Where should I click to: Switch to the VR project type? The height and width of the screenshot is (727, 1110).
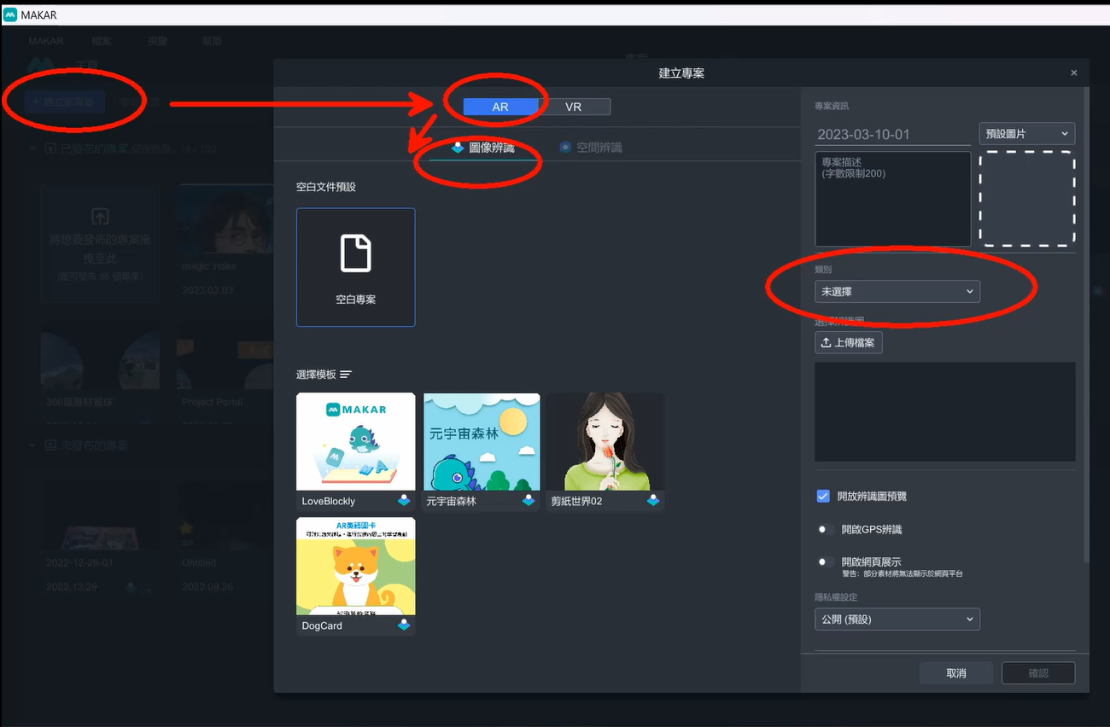point(574,108)
